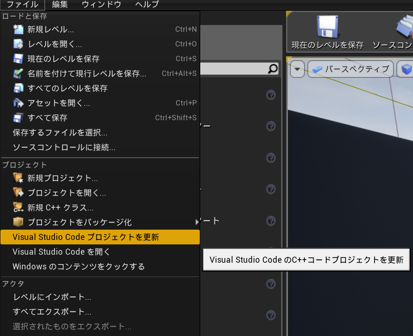Image resolution: width=413 pixels, height=336 pixels.
Task: Select ソースコントロールに接続 menu entry
Action: point(100,147)
